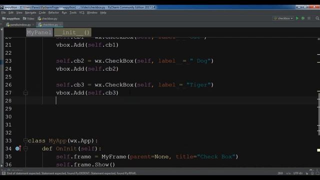Collapse fold marker at line 27
The width and height of the screenshot is (320, 180).
(x=25, y=93)
